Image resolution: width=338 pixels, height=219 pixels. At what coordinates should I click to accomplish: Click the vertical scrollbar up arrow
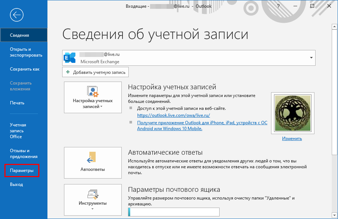coord(334,27)
